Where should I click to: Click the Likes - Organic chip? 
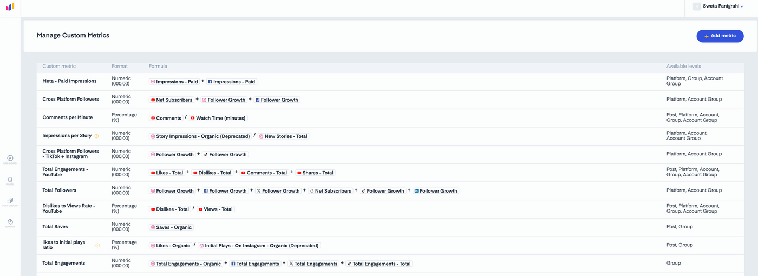(x=171, y=246)
